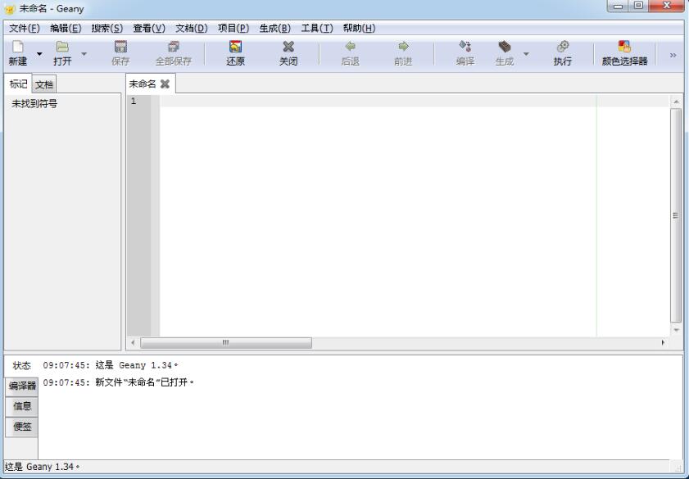
Task: Expand the 新建 template dropdown arrow
Action: click(39, 54)
